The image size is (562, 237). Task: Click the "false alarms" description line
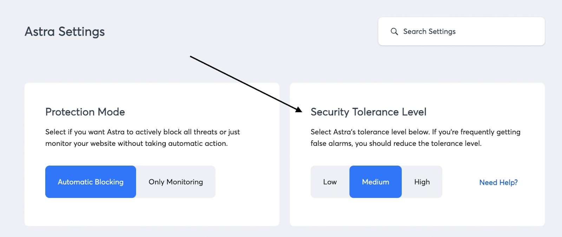click(x=396, y=143)
